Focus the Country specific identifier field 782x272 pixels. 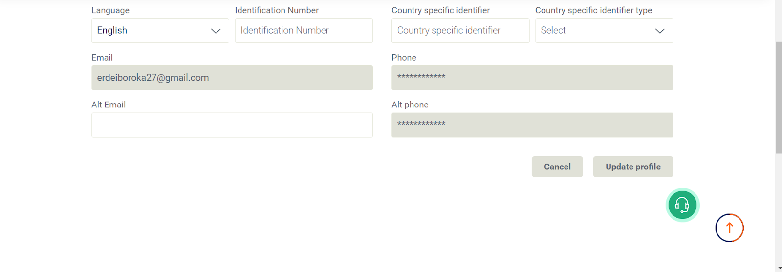pos(460,30)
